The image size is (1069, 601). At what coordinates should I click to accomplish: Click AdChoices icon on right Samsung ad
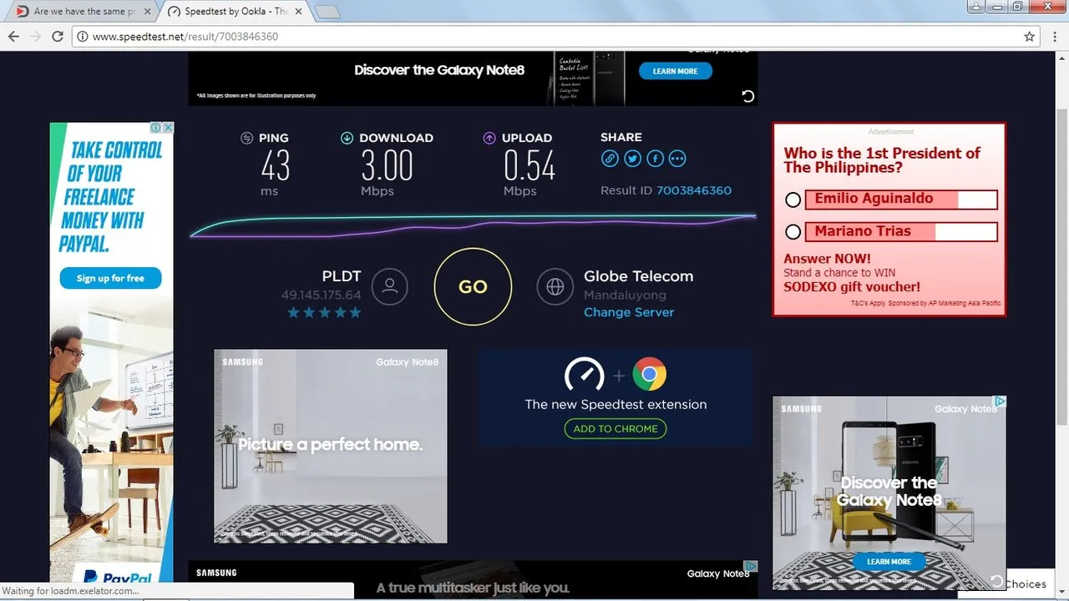[x=999, y=402]
